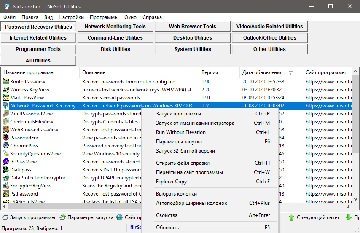Click the Dialupass program icon

click(x=6, y=169)
